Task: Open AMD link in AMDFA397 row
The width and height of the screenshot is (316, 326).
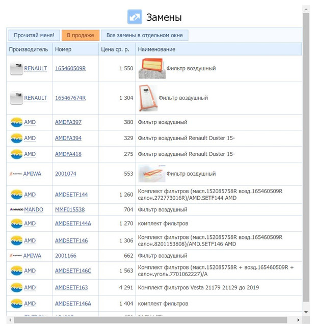Action: point(30,122)
